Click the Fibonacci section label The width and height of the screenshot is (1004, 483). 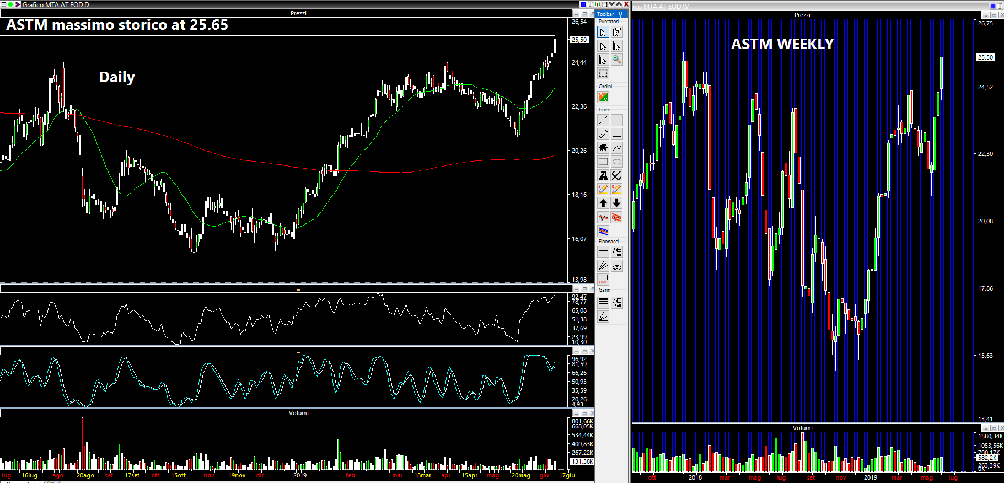point(609,241)
